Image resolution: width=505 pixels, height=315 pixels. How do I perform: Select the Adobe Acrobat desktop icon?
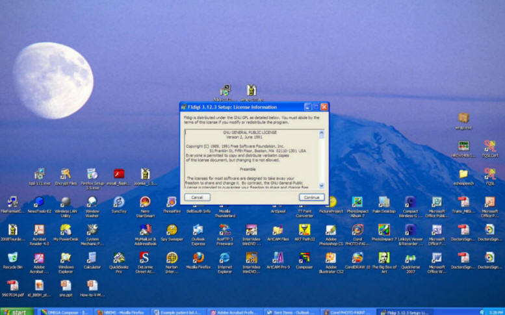[x=39, y=263]
